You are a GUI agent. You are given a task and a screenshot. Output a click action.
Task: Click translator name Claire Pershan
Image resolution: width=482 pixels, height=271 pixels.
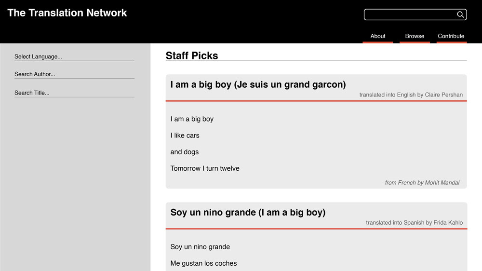443,95
